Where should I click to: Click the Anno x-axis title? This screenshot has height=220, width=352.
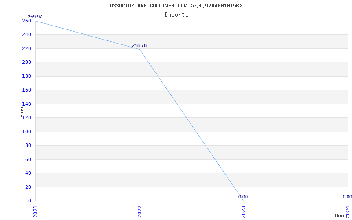click(341, 216)
